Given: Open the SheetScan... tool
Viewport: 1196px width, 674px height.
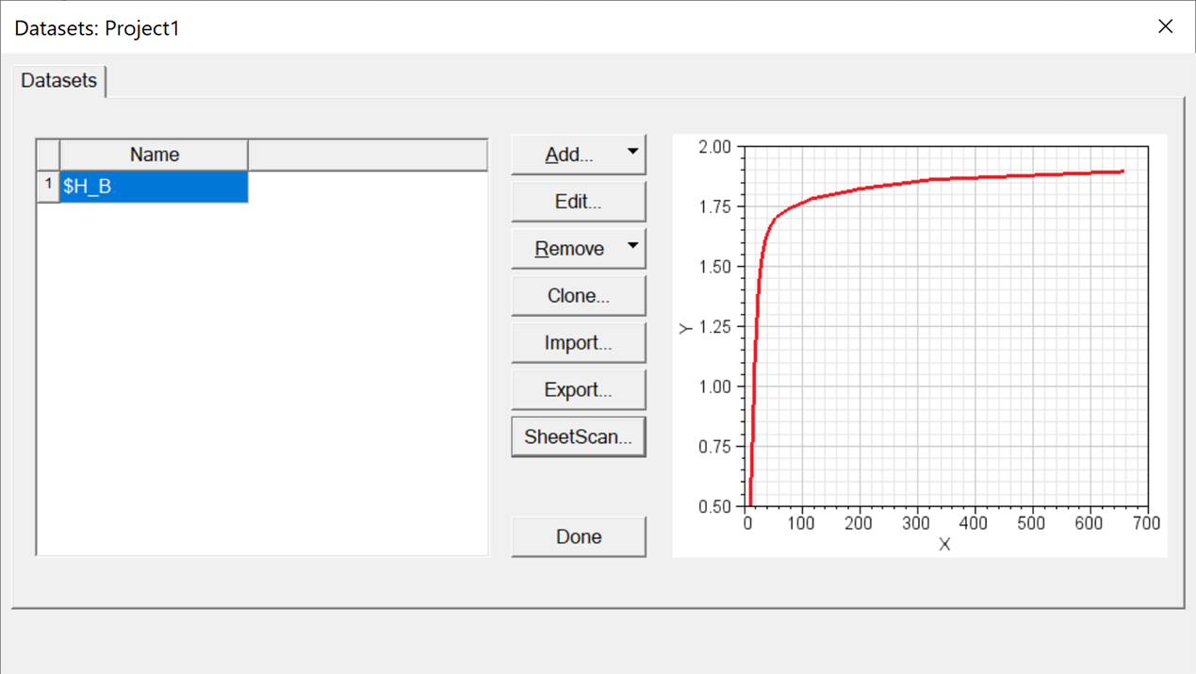Looking at the screenshot, I should pos(579,437).
